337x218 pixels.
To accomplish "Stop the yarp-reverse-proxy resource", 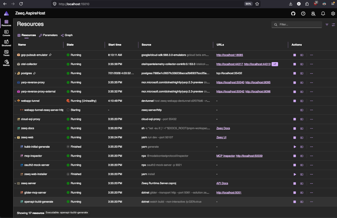I will click(x=295, y=82).
